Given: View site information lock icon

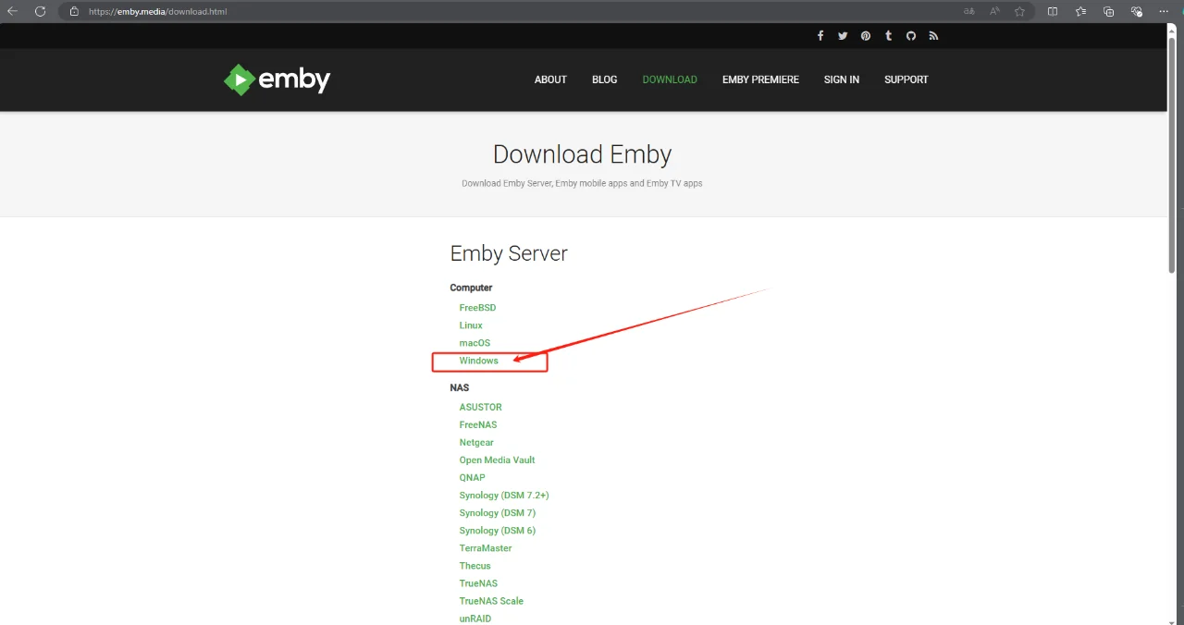Looking at the screenshot, I should 74,12.
